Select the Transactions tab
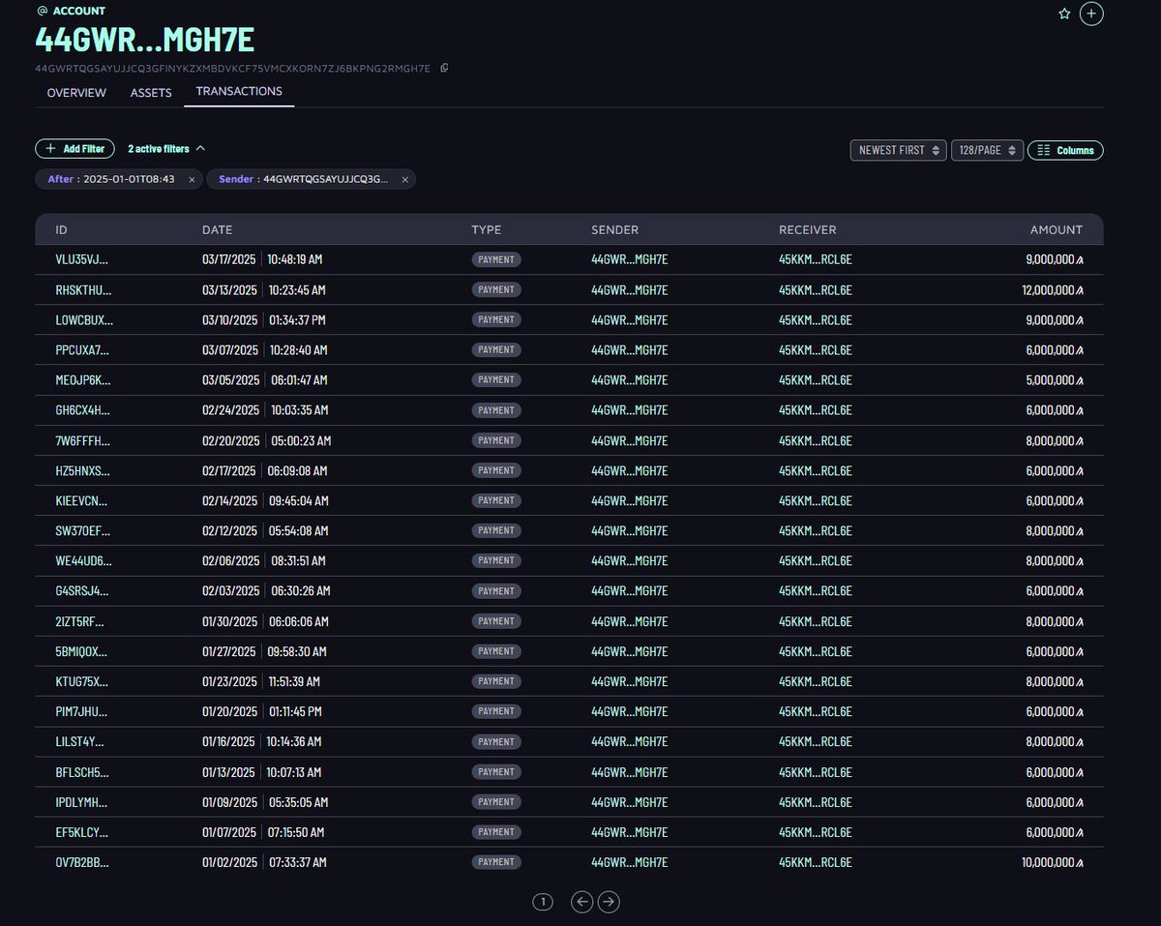Image resolution: width=1161 pixels, height=926 pixels. (x=239, y=92)
